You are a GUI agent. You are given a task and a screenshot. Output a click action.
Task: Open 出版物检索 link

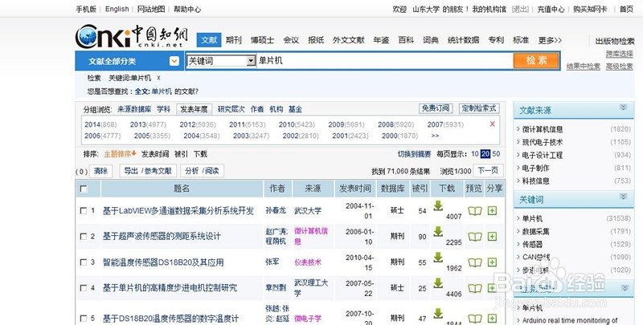(x=615, y=41)
